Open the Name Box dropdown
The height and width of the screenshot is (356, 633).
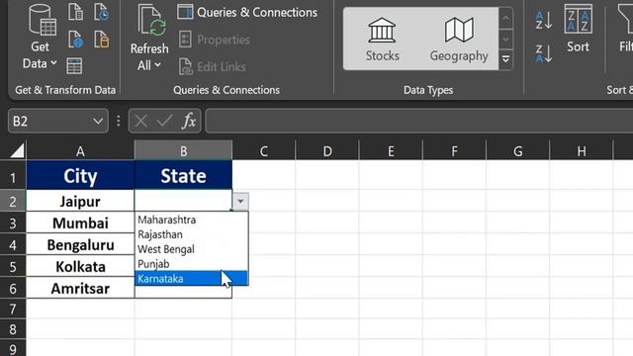98,121
